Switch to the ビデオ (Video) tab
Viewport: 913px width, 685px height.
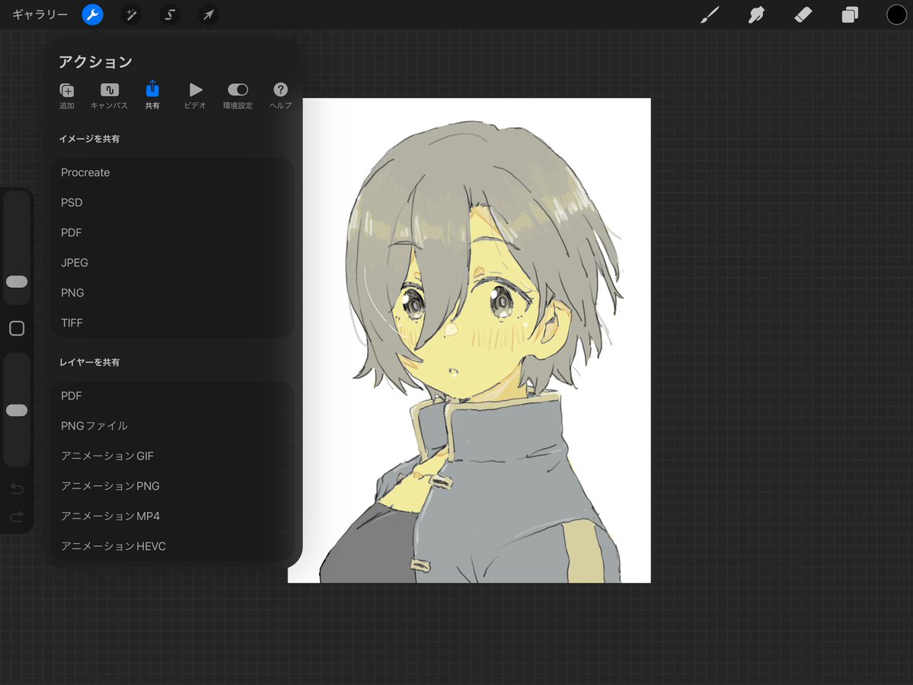195,95
